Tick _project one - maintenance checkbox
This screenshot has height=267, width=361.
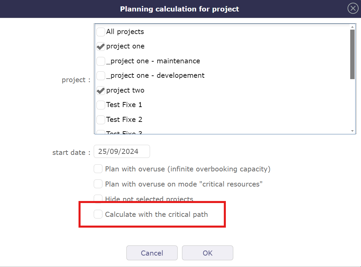[x=100, y=61]
